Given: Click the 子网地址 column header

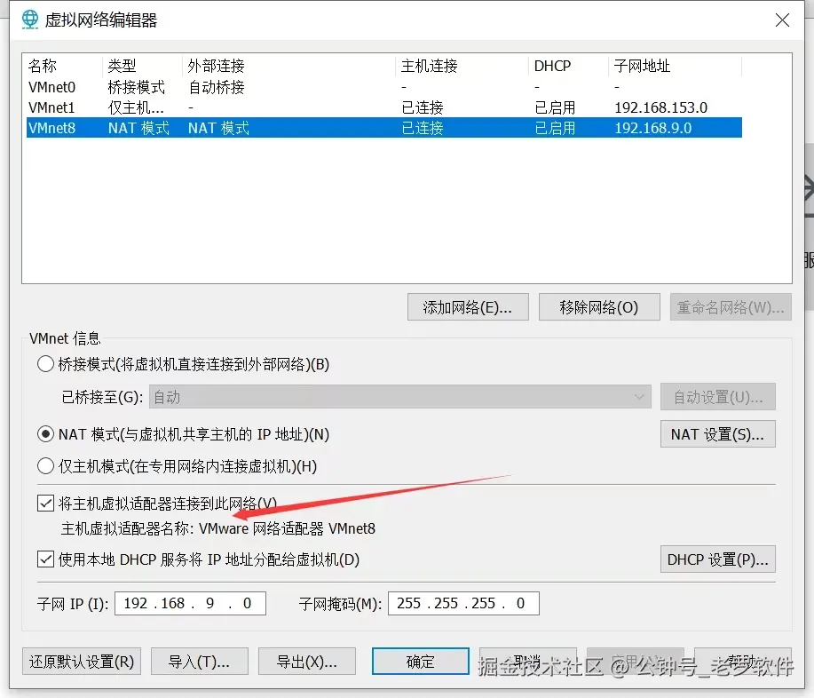Looking at the screenshot, I should 642,66.
